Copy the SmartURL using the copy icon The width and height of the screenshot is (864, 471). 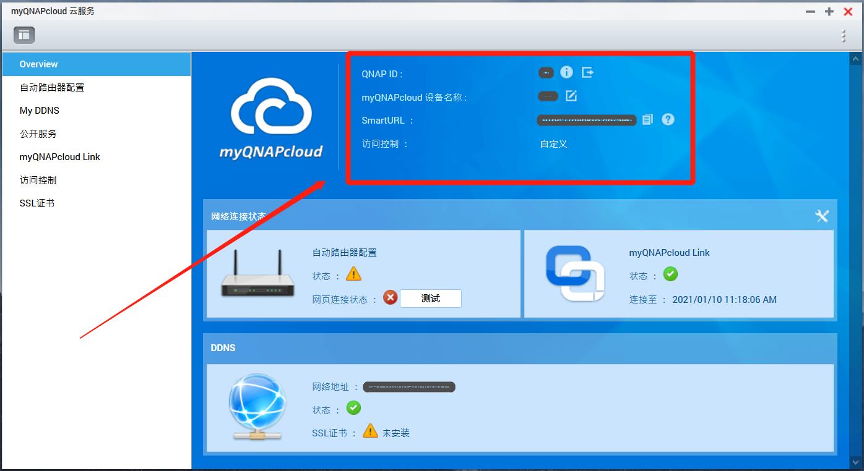pyautogui.click(x=647, y=119)
